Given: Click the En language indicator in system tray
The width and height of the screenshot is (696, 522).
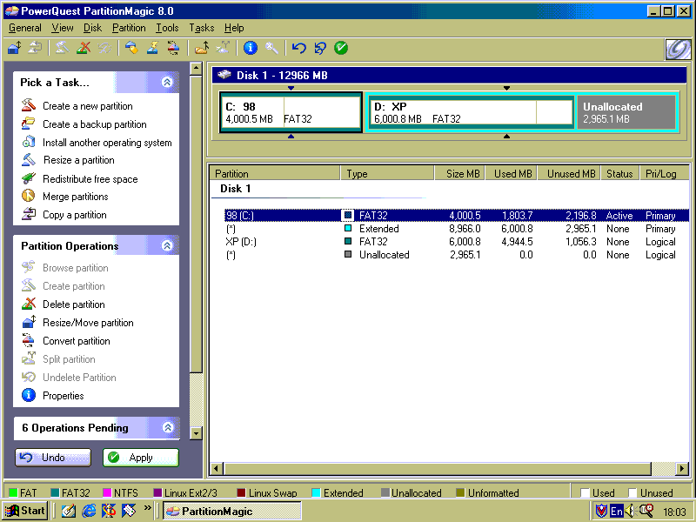Looking at the screenshot, I should [617, 511].
